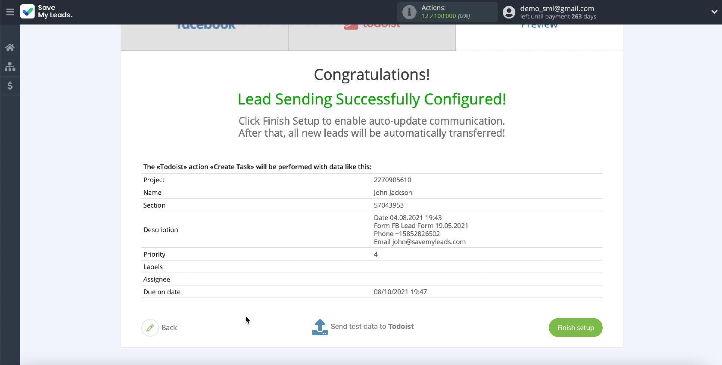
Task: Click the Finish setup button
Action: tap(576, 328)
